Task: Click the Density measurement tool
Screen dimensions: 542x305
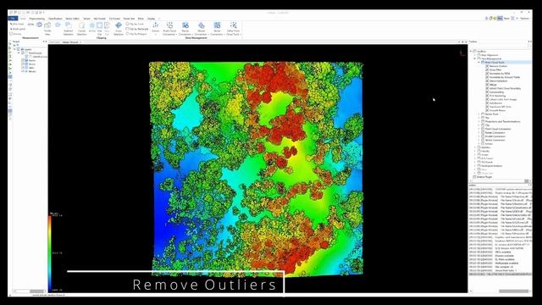Action: [16, 34]
